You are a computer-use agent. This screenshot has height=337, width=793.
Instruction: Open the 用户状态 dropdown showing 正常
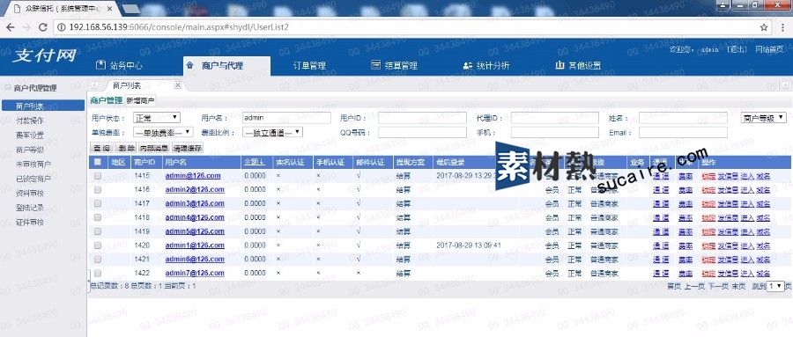157,118
